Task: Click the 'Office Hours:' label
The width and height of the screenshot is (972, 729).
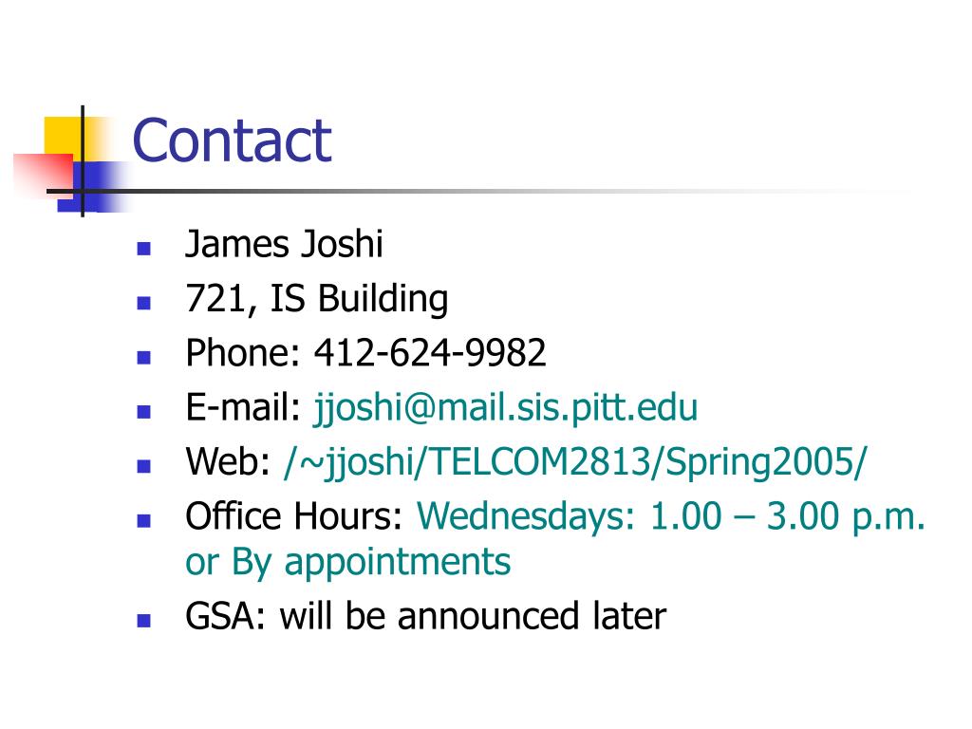Action: (294, 516)
